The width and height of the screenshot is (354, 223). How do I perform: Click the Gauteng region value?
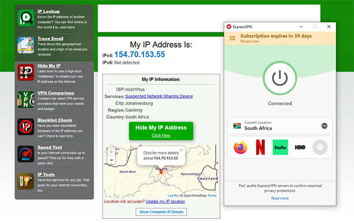tap(134, 110)
